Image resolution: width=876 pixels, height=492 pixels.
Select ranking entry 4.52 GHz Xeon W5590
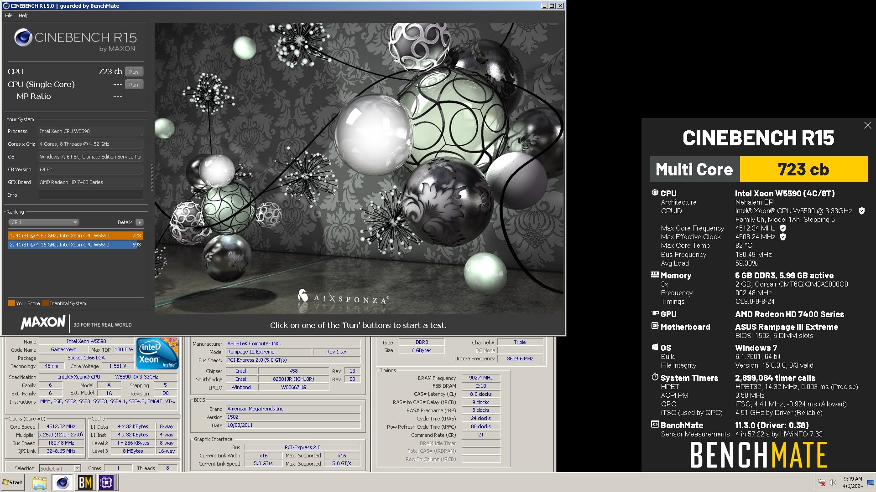tap(75, 236)
